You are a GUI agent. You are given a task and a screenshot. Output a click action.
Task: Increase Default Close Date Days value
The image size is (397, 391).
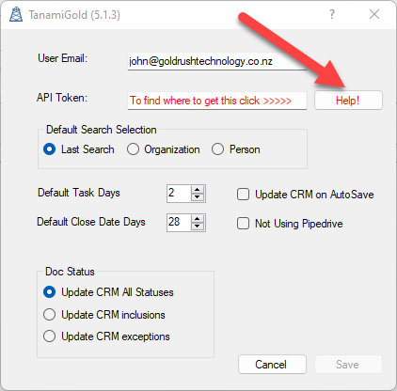click(x=198, y=219)
